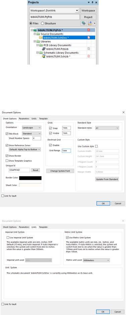Open the Sheet Color swatch
The width and height of the screenshot is (126, 315).
pos(30,185)
